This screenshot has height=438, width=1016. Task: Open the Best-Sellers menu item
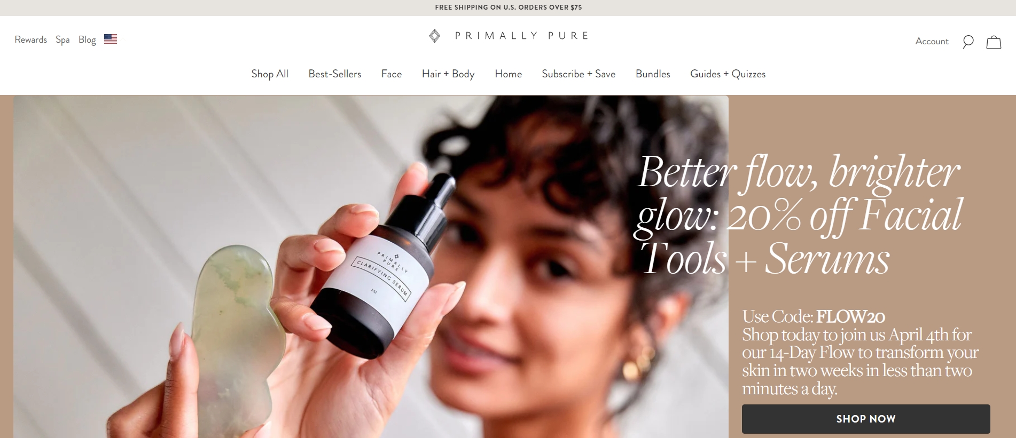335,74
